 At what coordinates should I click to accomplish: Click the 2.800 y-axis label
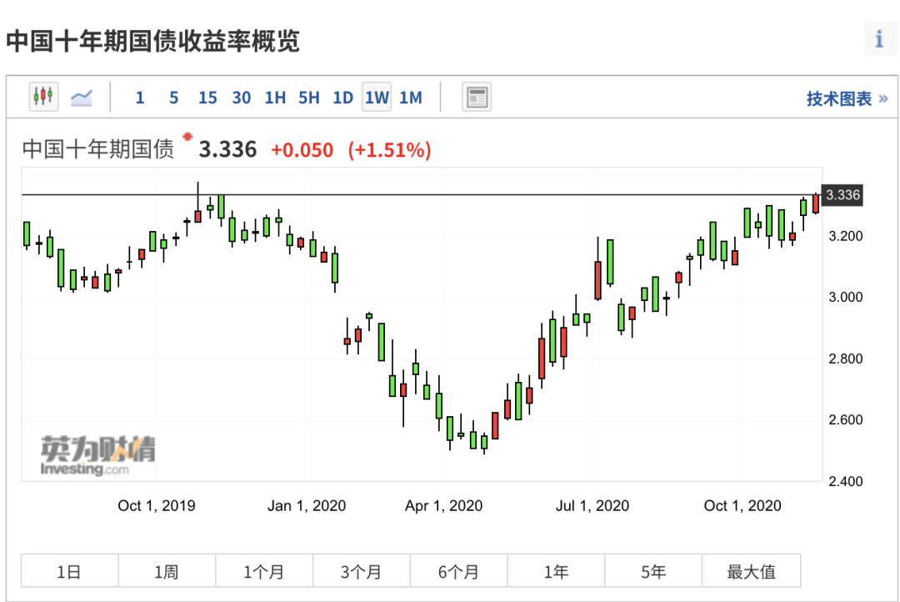846,359
